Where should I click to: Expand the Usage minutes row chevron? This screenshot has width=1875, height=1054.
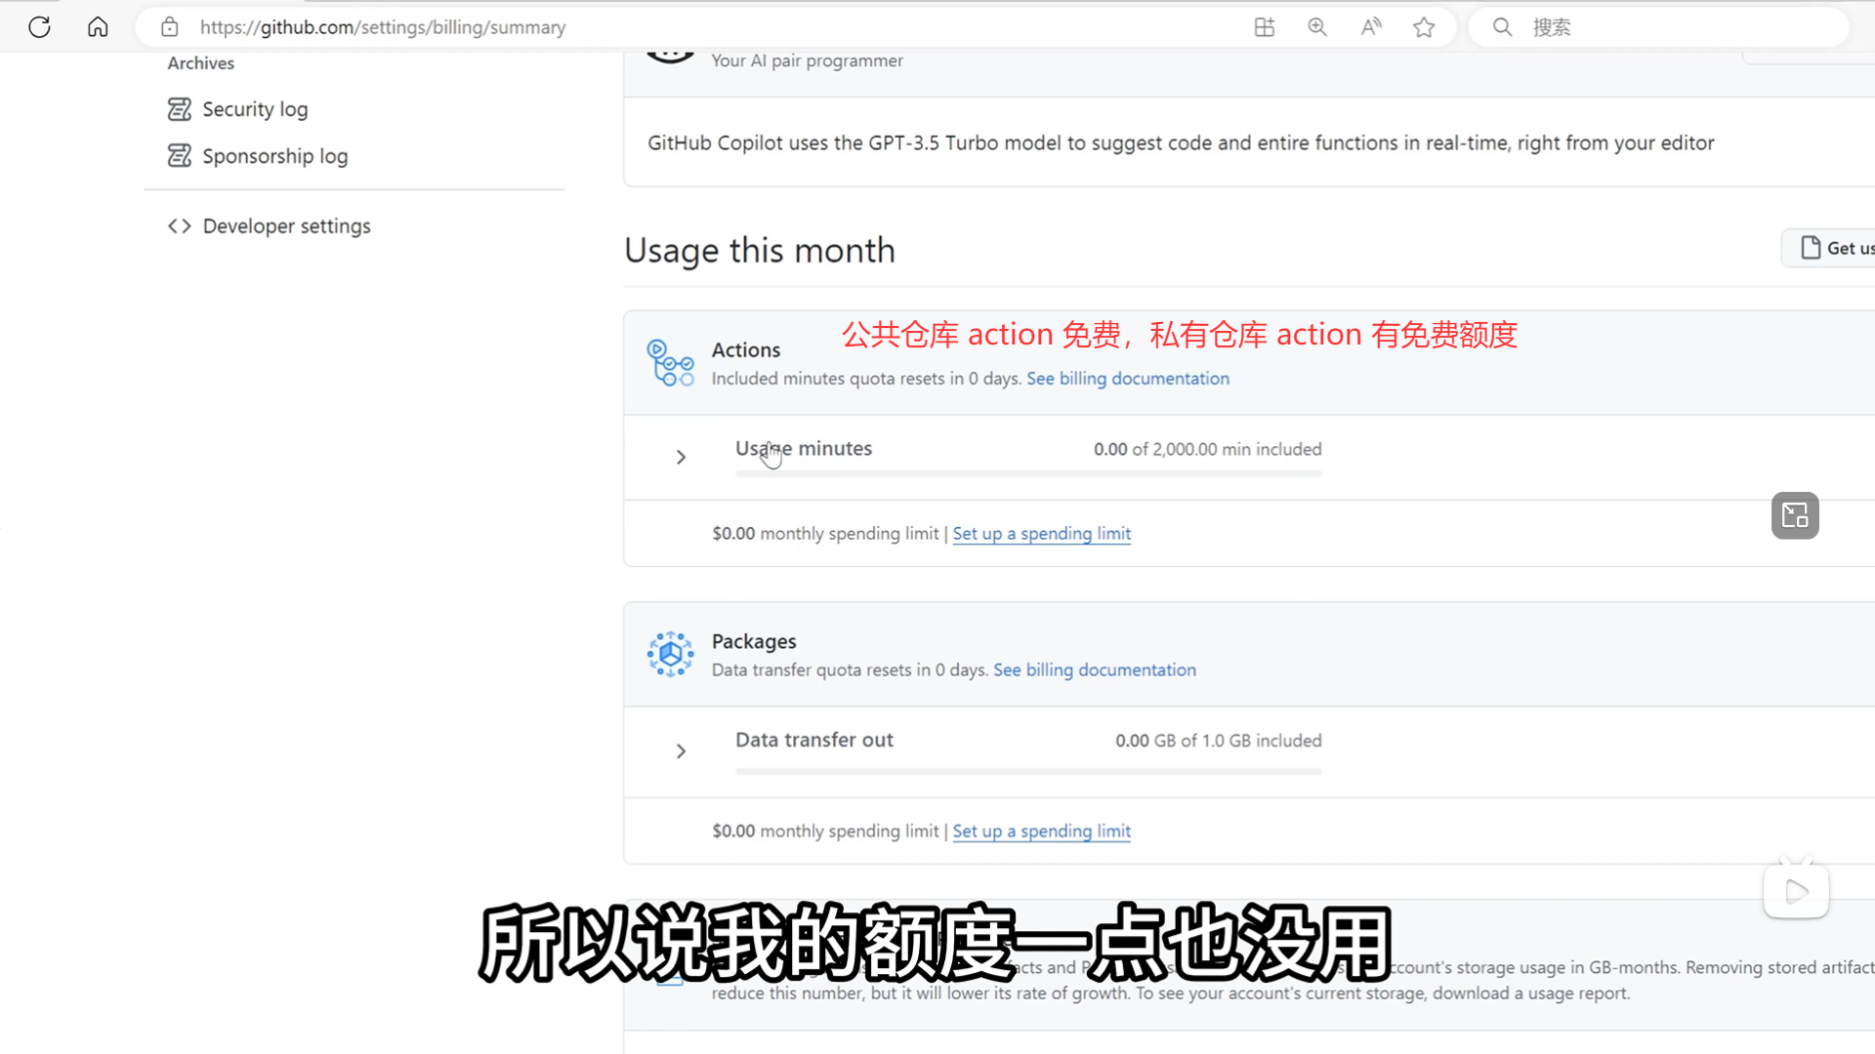pyautogui.click(x=681, y=457)
